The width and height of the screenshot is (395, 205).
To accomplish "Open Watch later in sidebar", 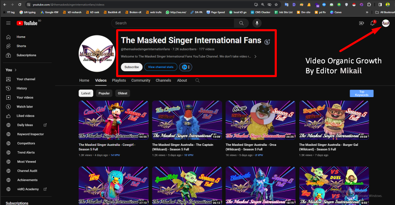I will tap(24, 107).
